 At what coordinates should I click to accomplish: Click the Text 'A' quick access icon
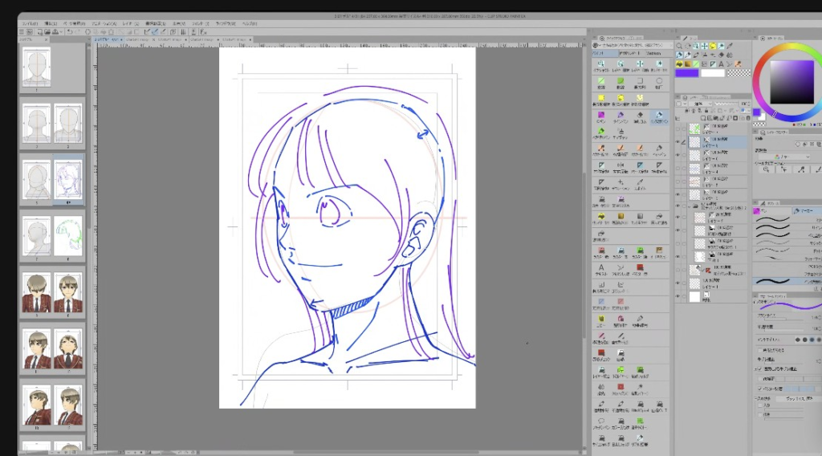point(601,268)
